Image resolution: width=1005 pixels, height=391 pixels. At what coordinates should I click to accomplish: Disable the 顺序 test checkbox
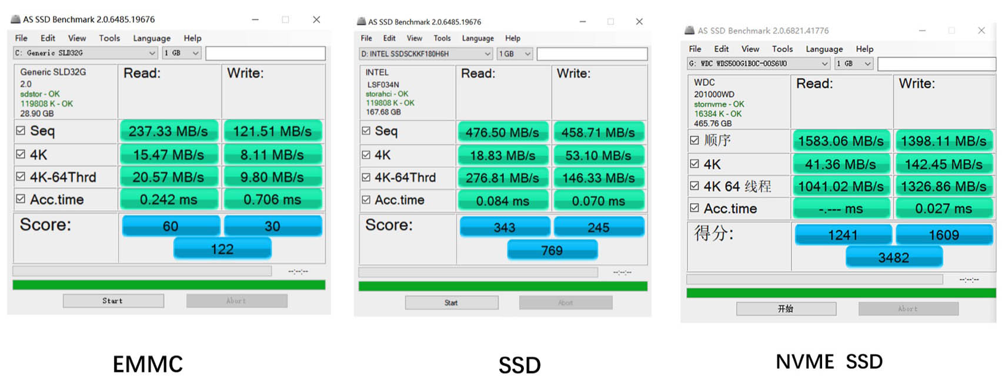(695, 140)
